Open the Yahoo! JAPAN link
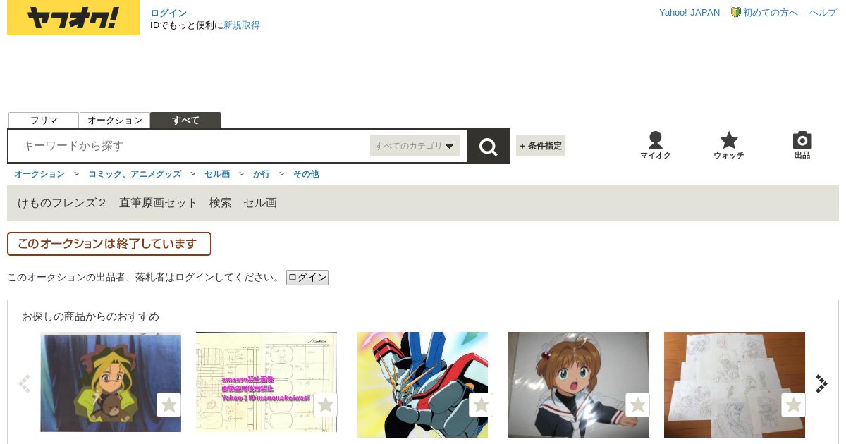 (689, 13)
